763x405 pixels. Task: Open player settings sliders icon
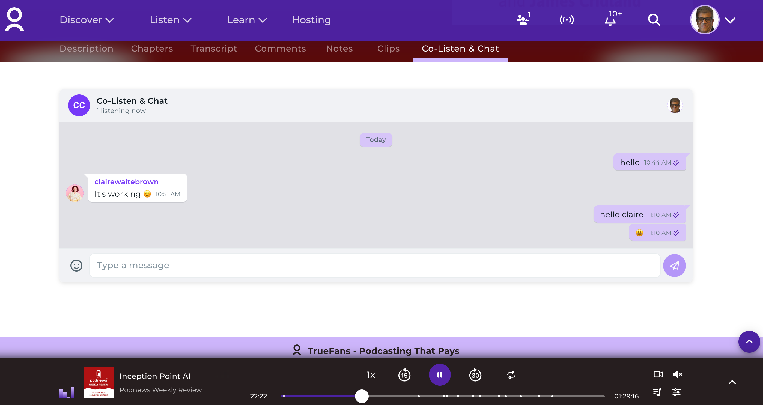coord(676,392)
